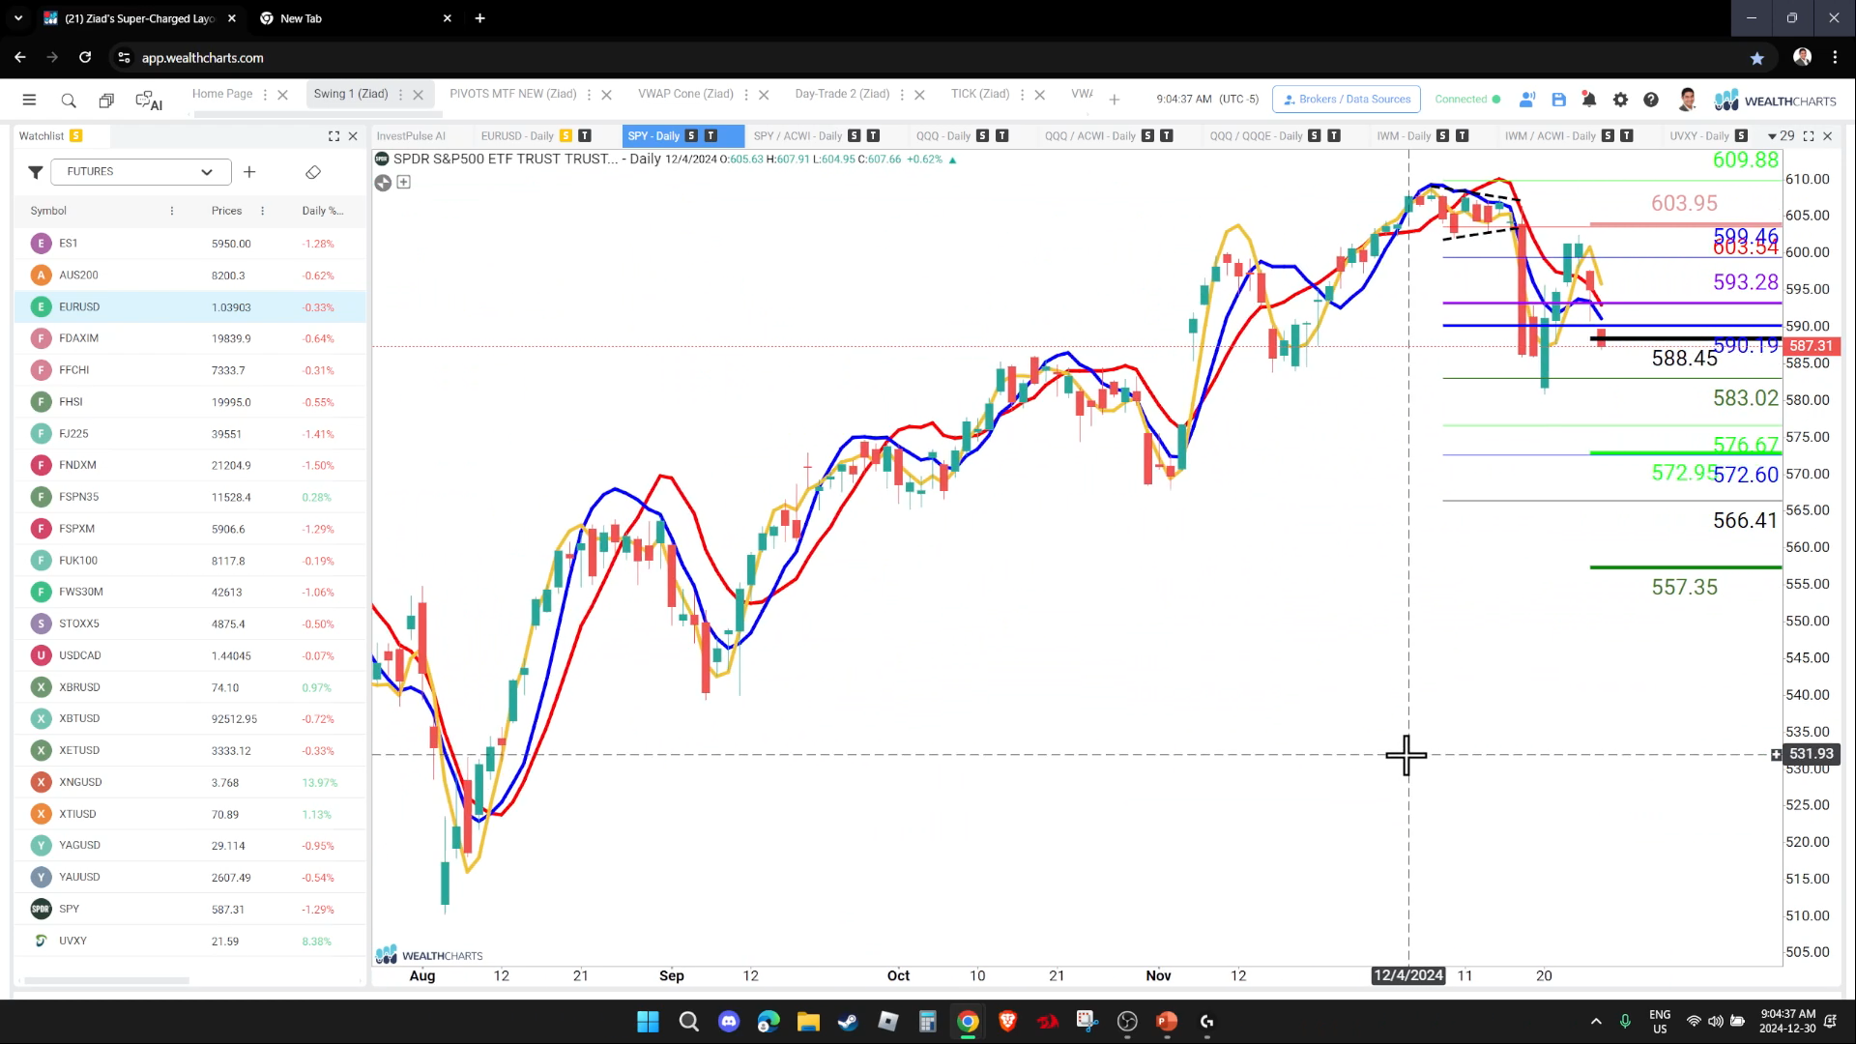Screen dimensions: 1856x1044
Task: Click the Daily % column header
Action: (322, 211)
